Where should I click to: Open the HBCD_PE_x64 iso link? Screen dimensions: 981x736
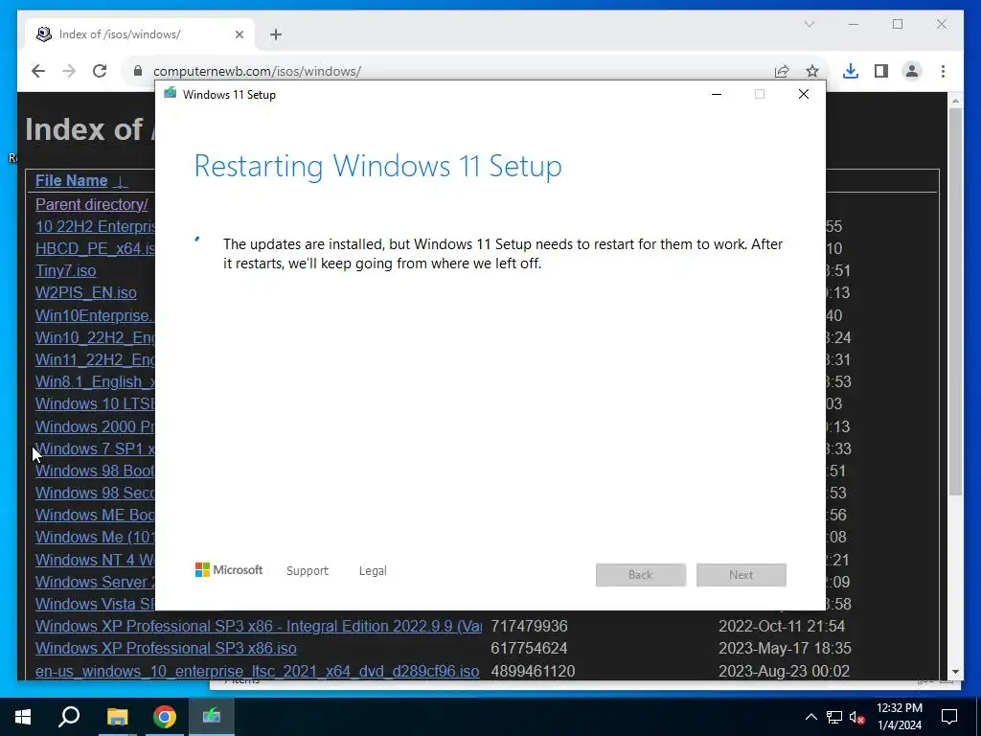click(x=95, y=248)
